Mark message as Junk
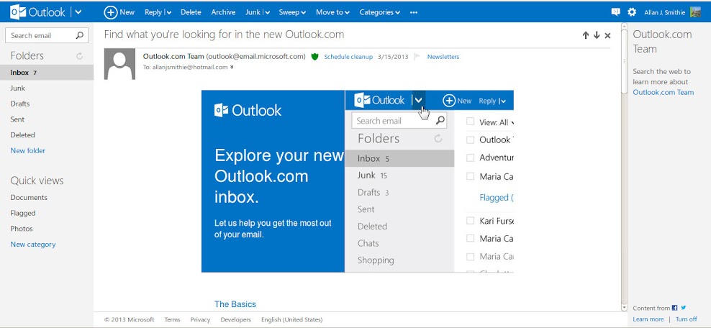 (253, 12)
